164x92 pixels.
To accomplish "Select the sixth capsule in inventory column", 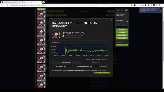I will point(41,59).
